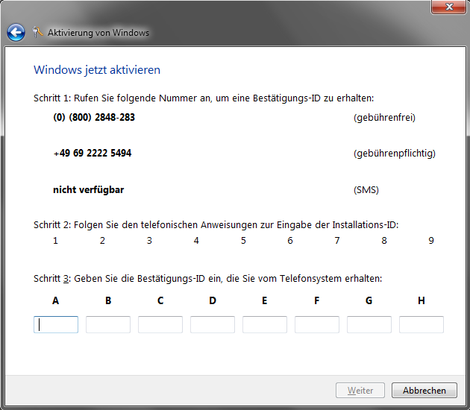The height and width of the screenshot is (410, 470).
Task: Click toll-free number (0) (800) 2848-283
Action: click(x=94, y=117)
